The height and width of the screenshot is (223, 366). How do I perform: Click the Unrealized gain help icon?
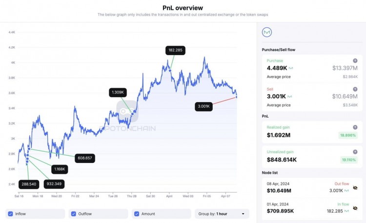[x=355, y=152]
